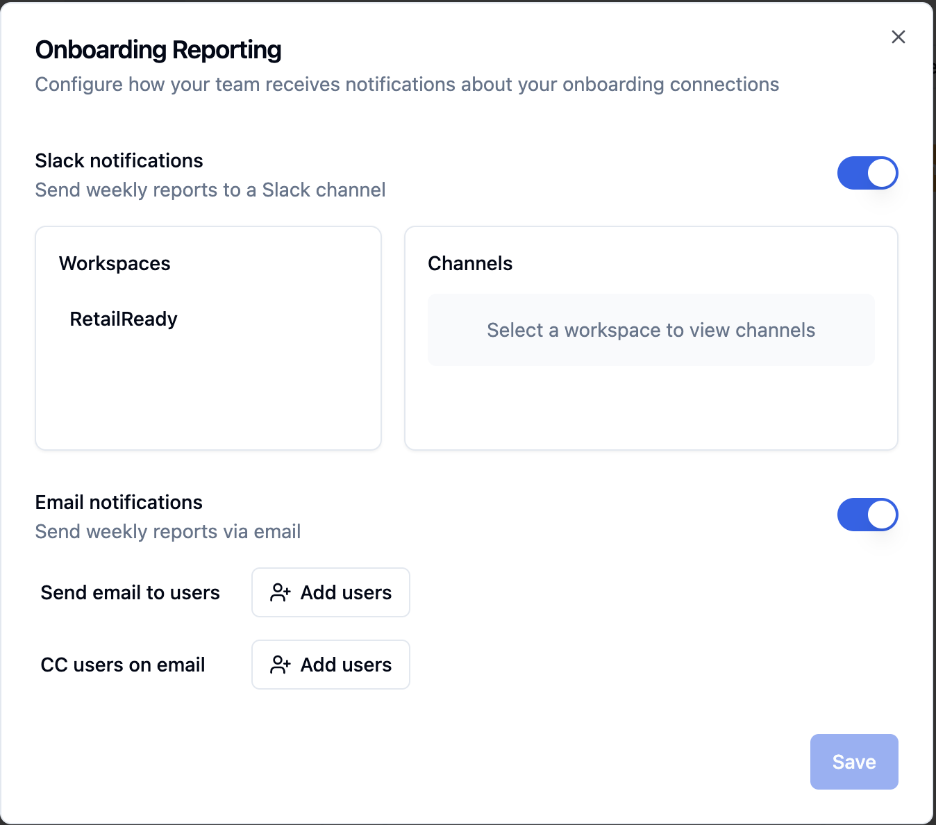
Task: Toggle off Slack notifications switch
Action: pyautogui.click(x=867, y=173)
